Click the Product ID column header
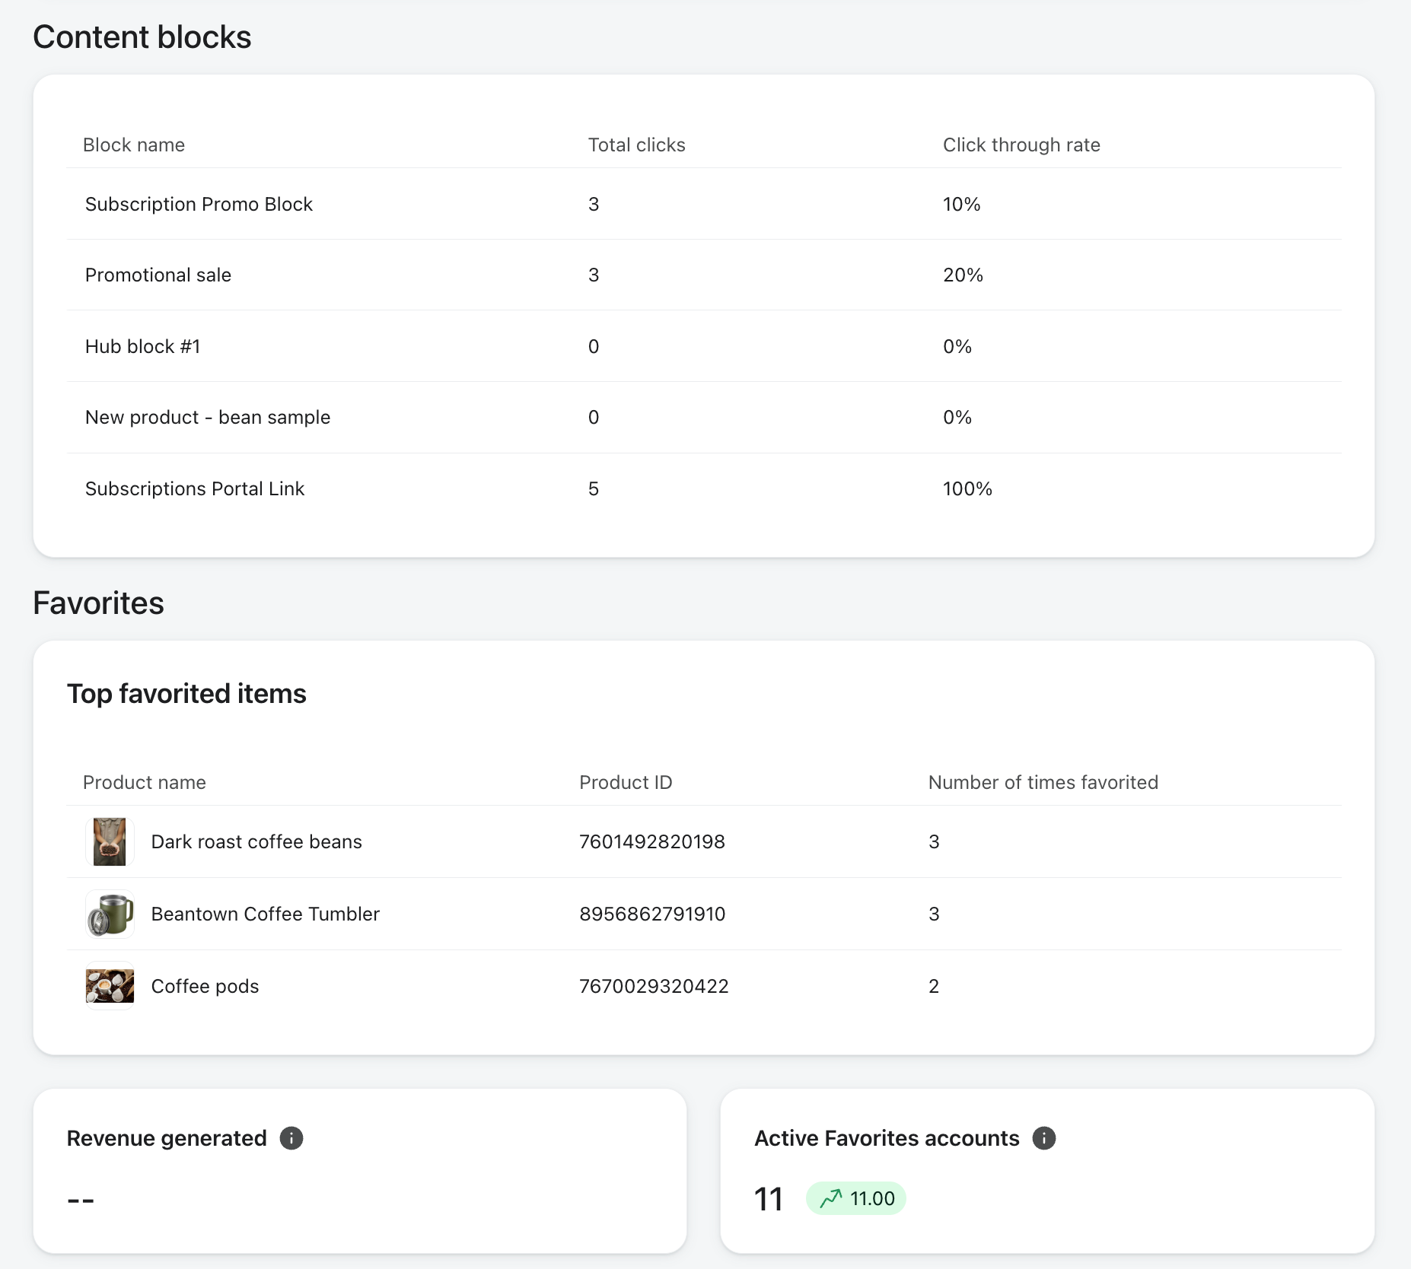This screenshot has height=1269, width=1411. [626, 782]
